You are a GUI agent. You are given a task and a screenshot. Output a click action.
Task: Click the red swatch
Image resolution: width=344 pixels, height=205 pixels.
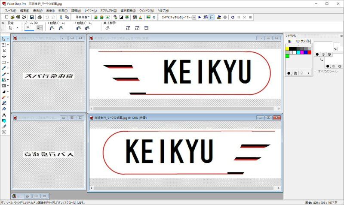coord(309,52)
